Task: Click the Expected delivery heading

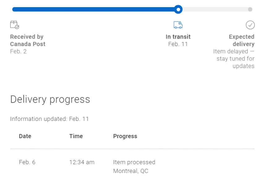Action: coord(242,40)
